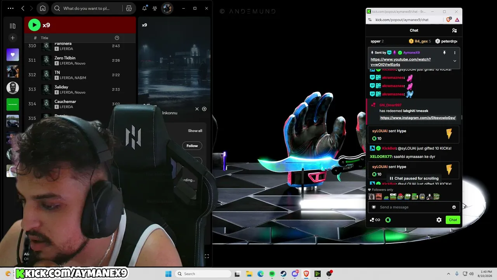The width and height of the screenshot is (497, 280).
Task: Add Inkonnu track to library
Action: click(x=204, y=109)
